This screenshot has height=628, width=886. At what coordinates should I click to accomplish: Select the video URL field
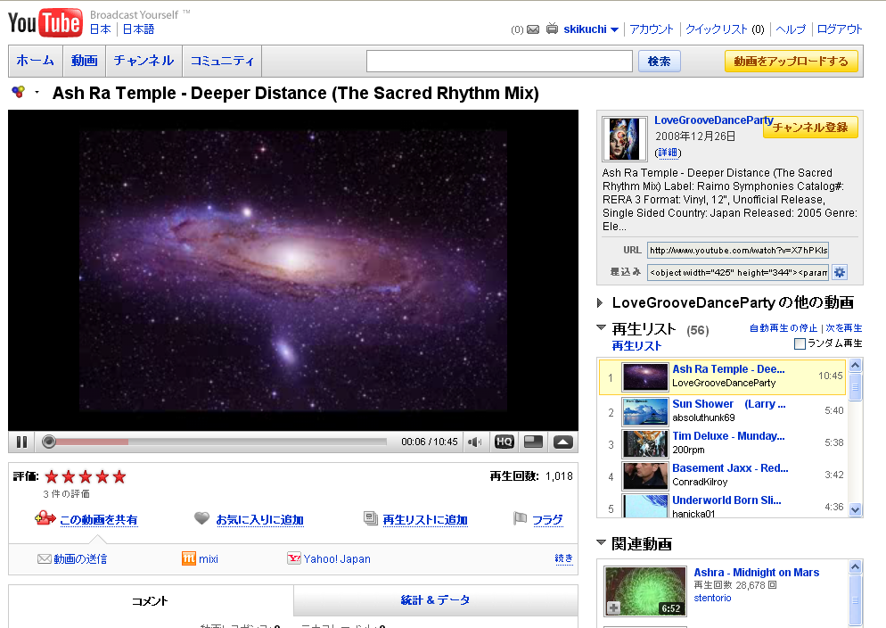(738, 250)
